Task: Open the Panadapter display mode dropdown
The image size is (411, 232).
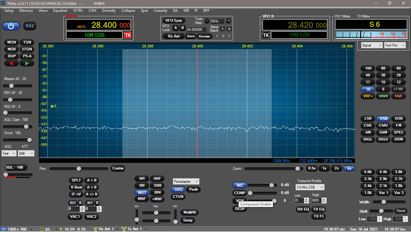Action: point(186,181)
